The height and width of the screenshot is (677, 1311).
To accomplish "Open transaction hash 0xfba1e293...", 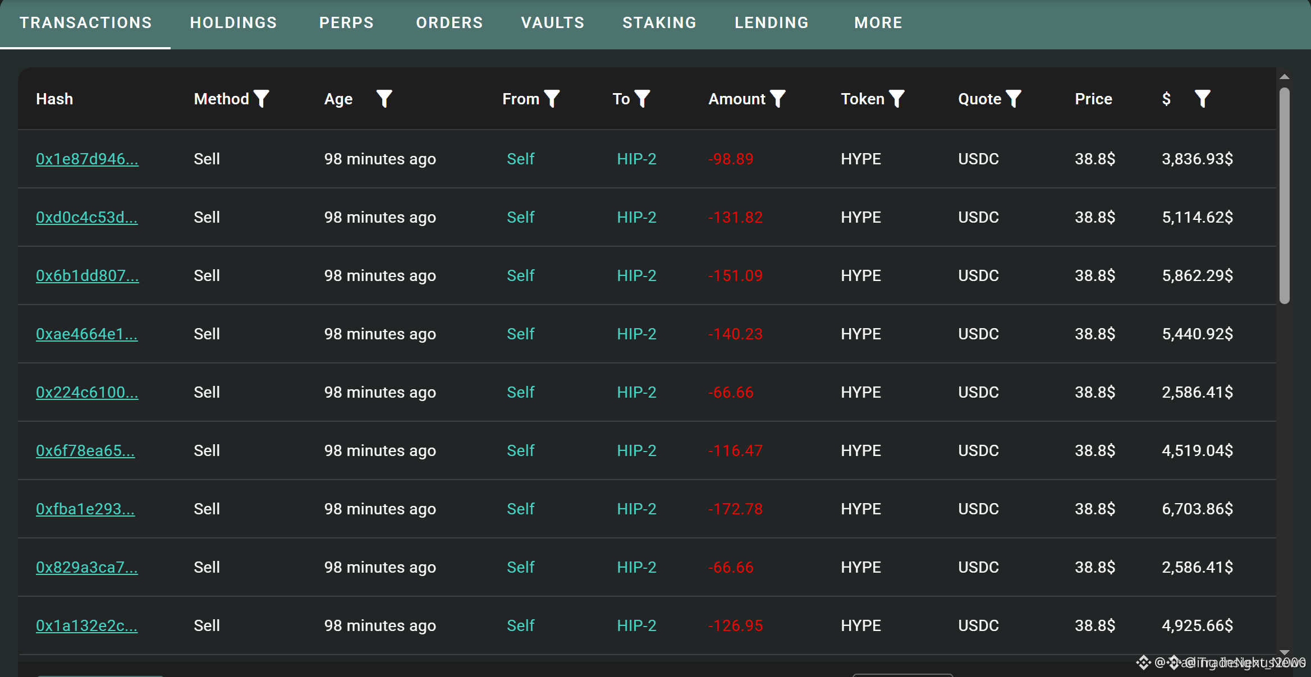I will tap(85, 509).
